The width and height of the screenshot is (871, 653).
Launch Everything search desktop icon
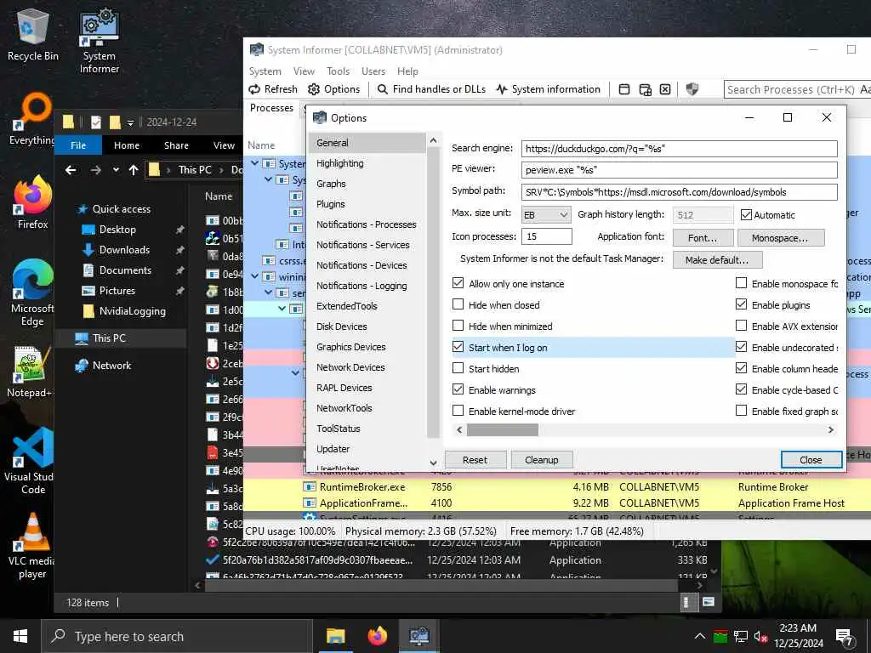(x=32, y=118)
